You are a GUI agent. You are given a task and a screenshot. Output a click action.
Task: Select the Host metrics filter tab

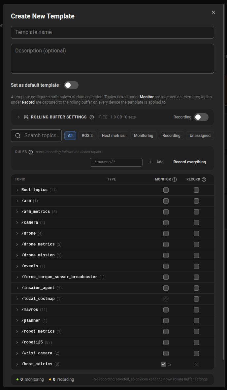pos(113,136)
